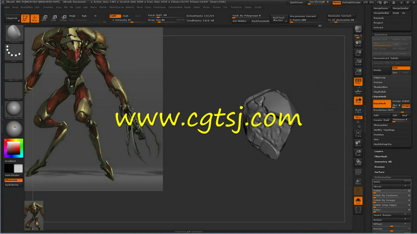Toggle the Menus button at top
This screenshot has height=234, width=417.
(x=337, y=3)
